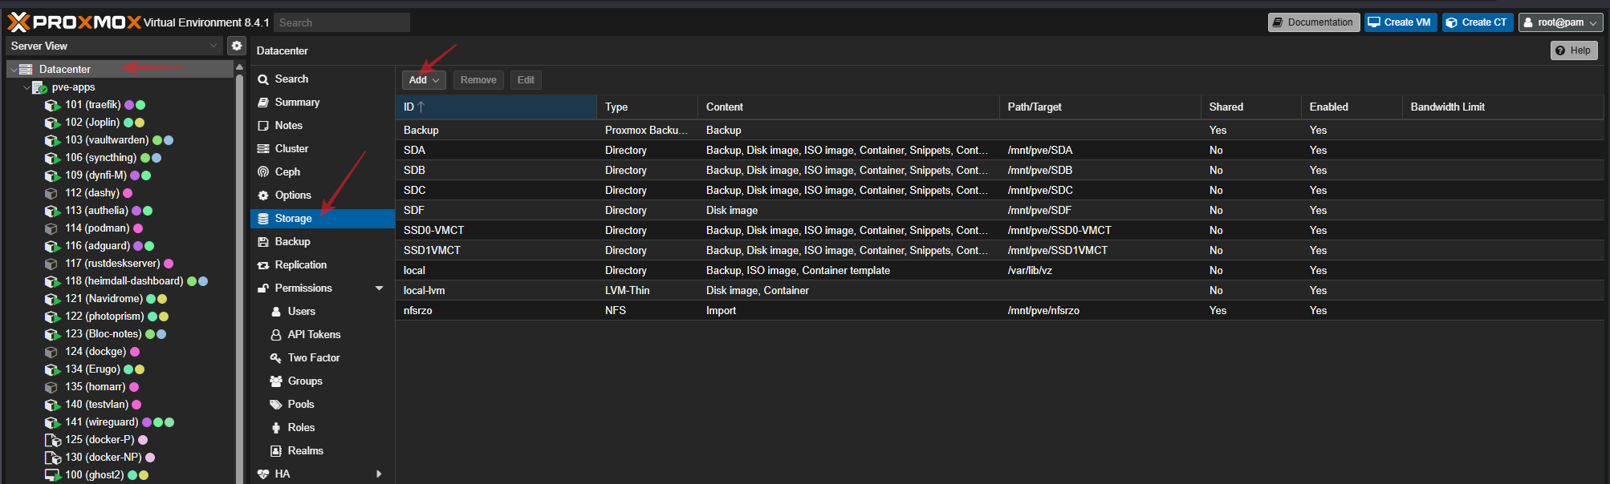This screenshot has width=1610, height=484.
Task: Click the Create VM button
Action: (1401, 22)
